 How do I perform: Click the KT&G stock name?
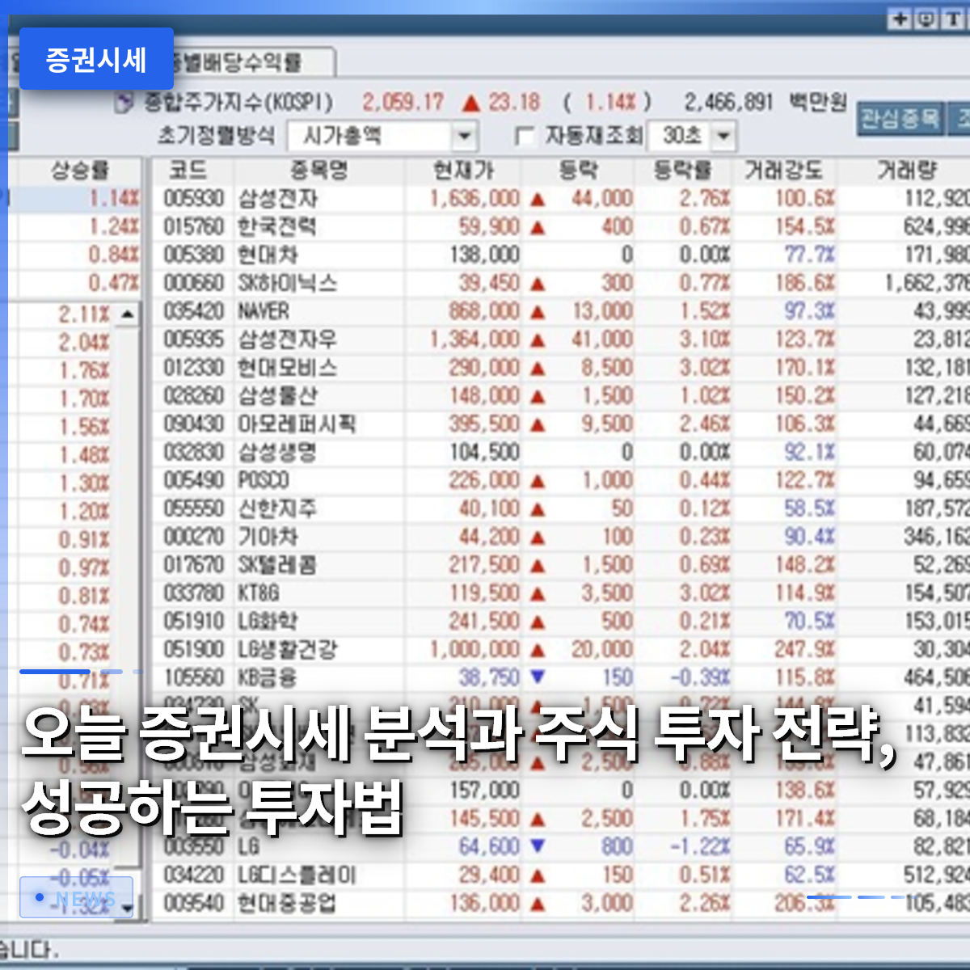259,593
